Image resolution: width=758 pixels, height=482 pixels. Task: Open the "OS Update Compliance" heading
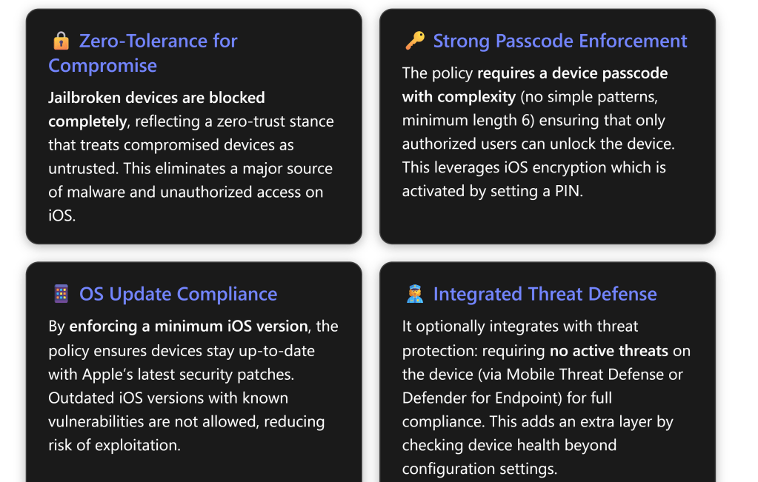(x=178, y=294)
